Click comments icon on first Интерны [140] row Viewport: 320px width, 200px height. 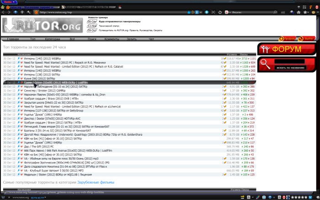click(x=224, y=59)
